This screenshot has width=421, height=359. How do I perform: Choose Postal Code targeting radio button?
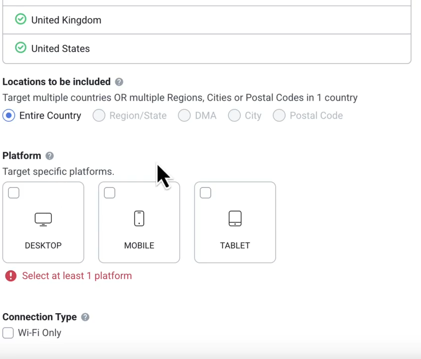pos(279,116)
